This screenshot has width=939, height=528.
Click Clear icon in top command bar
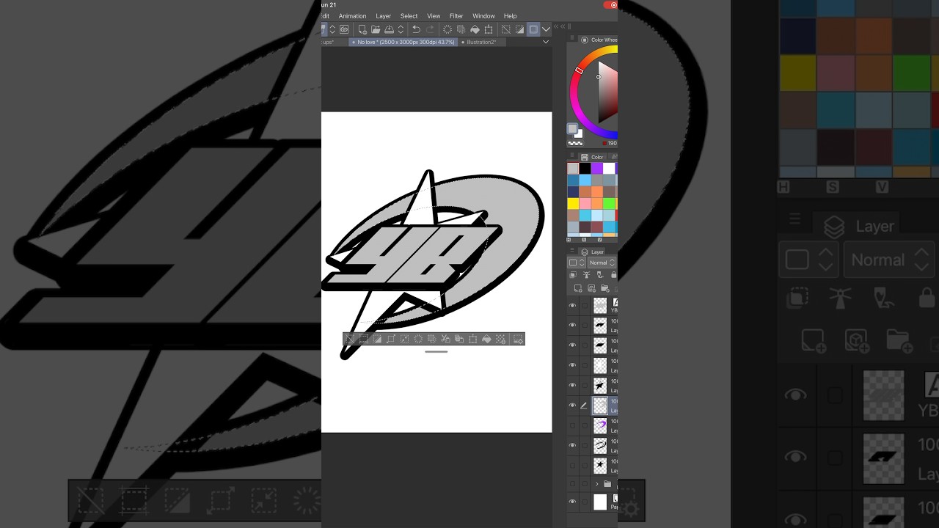447,29
